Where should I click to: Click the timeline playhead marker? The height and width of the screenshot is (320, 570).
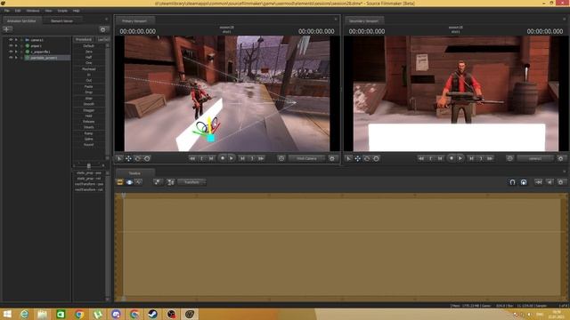click(124, 196)
